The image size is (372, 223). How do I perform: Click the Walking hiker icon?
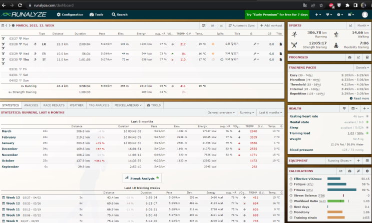[x=336, y=34]
